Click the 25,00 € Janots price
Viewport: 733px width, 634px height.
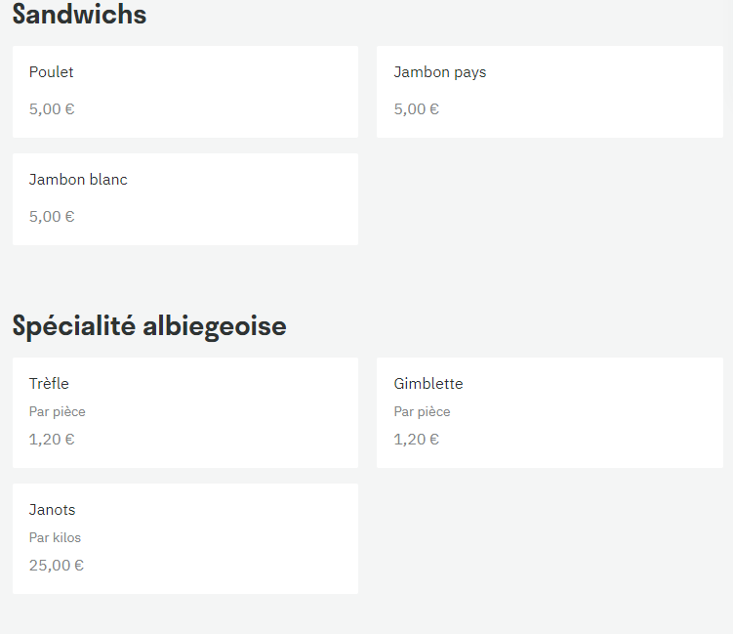57,566
